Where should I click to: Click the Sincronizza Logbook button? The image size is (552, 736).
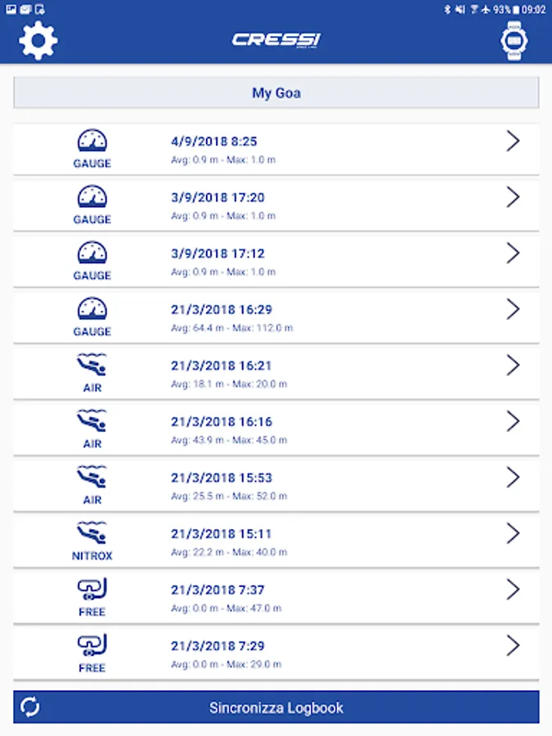(276, 707)
